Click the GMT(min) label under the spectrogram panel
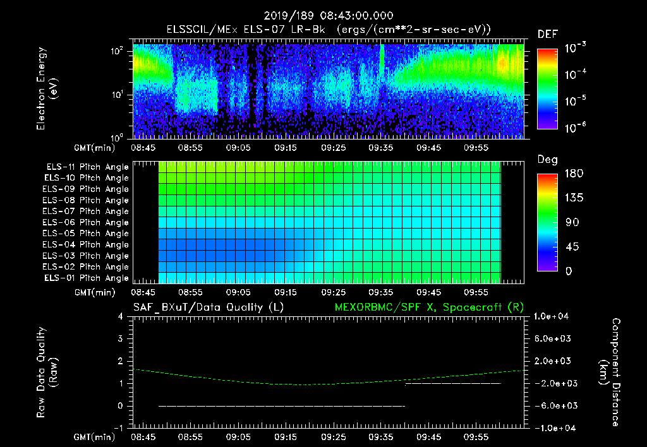This screenshot has width=647, height=447. pyautogui.click(x=95, y=148)
